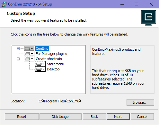This screenshot has width=159, height=125.
Task: Expand the ConEmu tree node
Action: click(x=18, y=49)
